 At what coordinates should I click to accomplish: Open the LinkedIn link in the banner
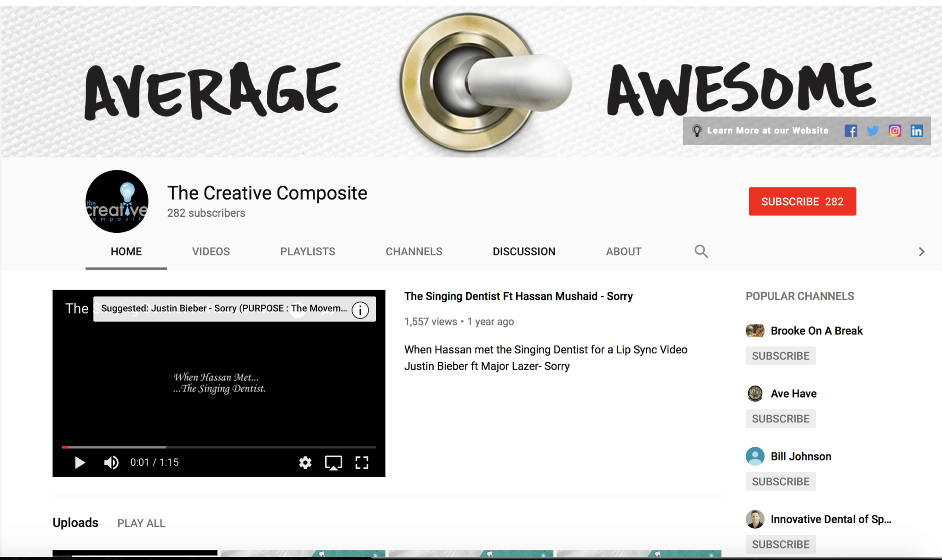(x=917, y=131)
